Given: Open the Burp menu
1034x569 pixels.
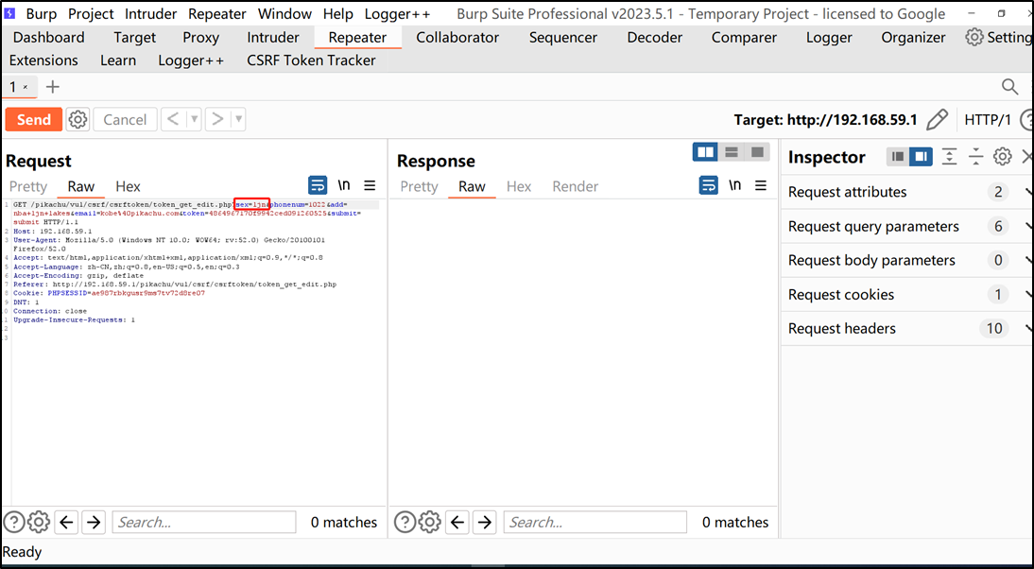Looking at the screenshot, I should 41,14.
